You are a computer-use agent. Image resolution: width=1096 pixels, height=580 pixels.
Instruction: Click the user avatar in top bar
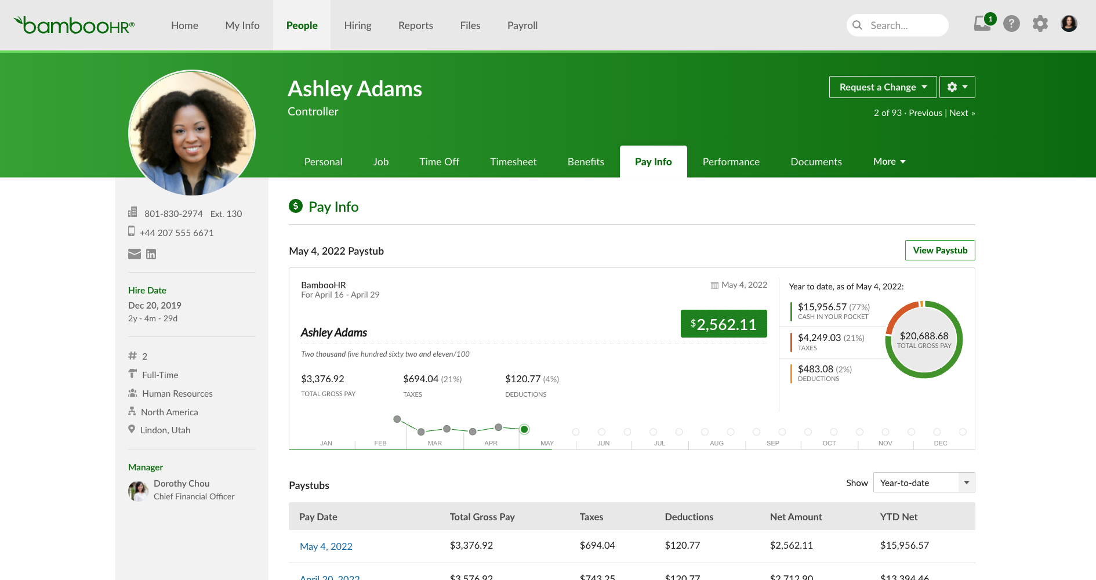pyautogui.click(x=1069, y=24)
